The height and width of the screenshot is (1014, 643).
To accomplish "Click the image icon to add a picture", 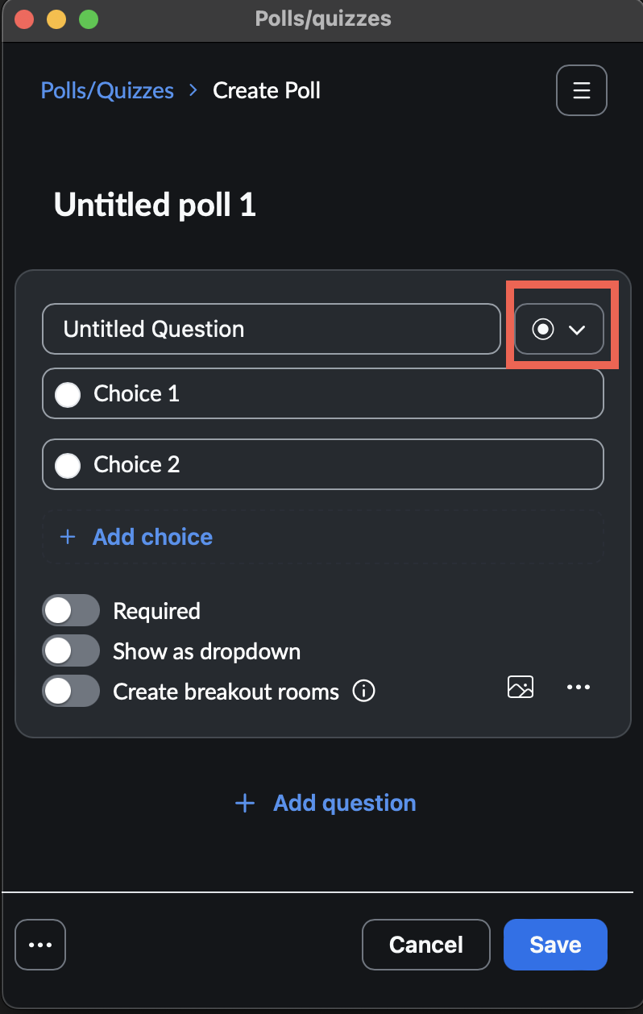I will click(520, 687).
